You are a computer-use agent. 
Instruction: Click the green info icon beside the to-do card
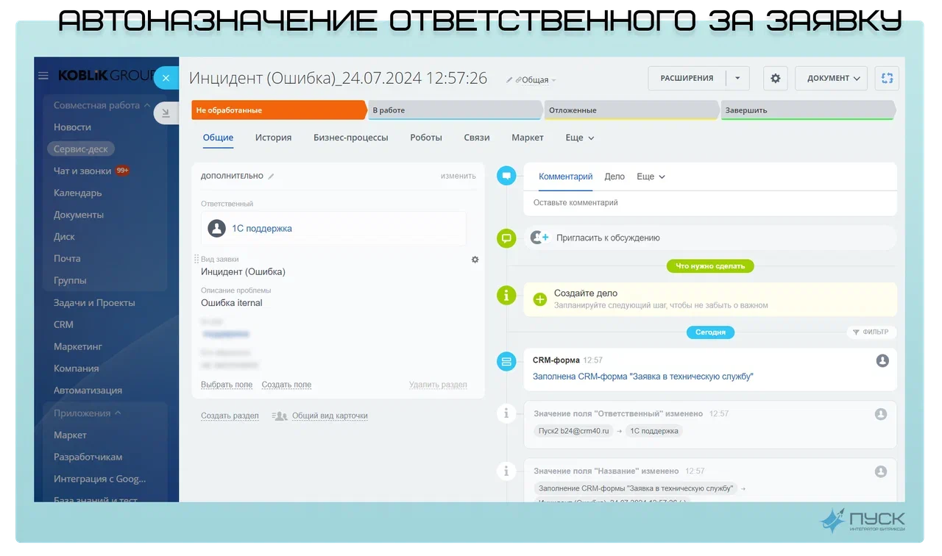click(x=506, y=296)
